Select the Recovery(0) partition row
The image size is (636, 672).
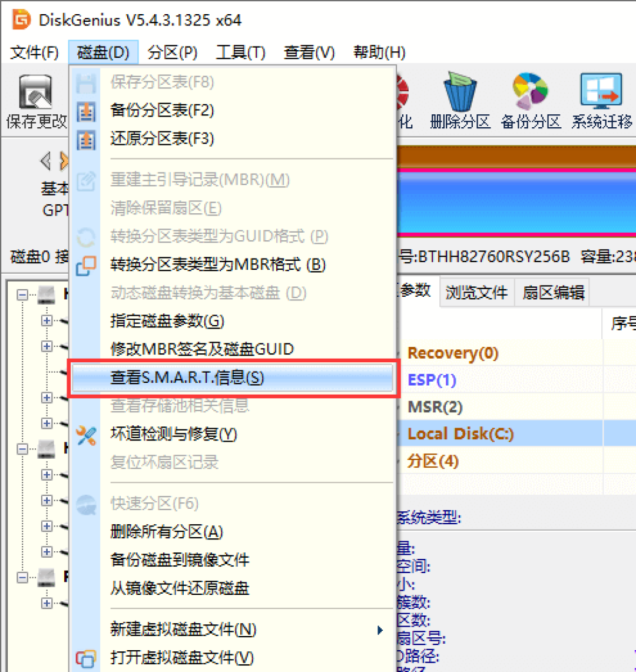[516, 353]
